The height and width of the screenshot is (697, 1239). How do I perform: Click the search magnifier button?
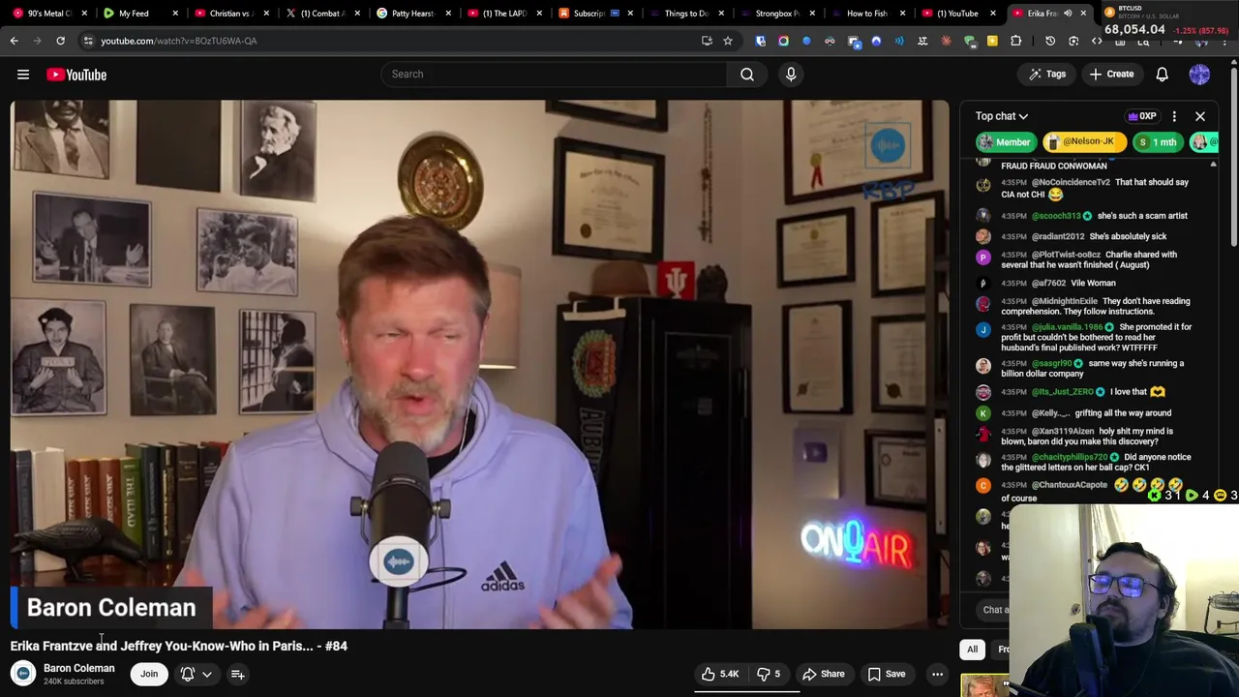click(747, 74)
